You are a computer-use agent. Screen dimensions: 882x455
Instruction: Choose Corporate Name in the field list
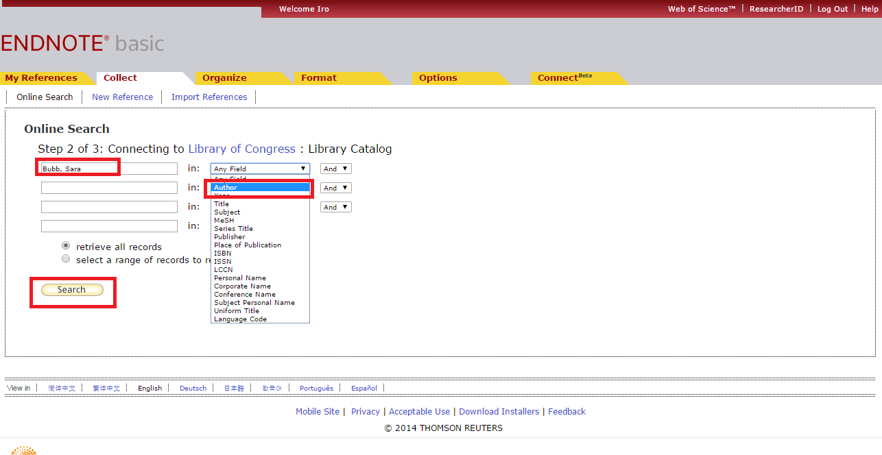coord(260,286)
